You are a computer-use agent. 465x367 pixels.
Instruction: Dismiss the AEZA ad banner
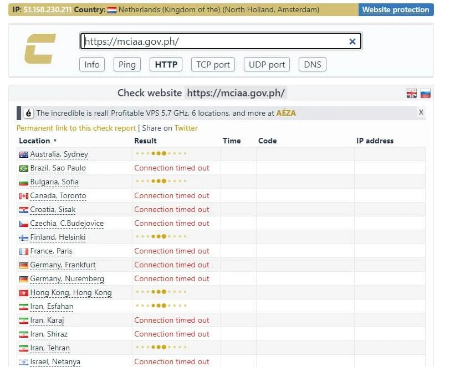pos(421,112)
